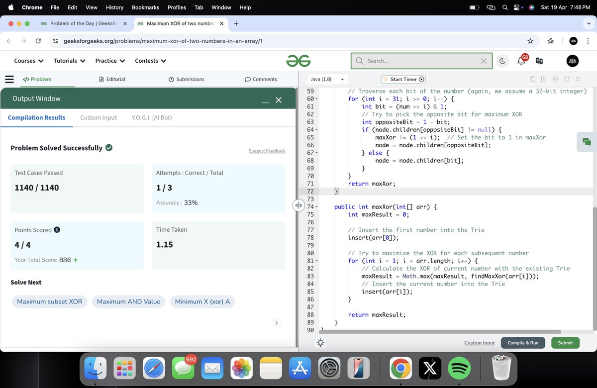Expand the Tutorials dropdown
Screen dimensions: 597x388
pos(70,61)
